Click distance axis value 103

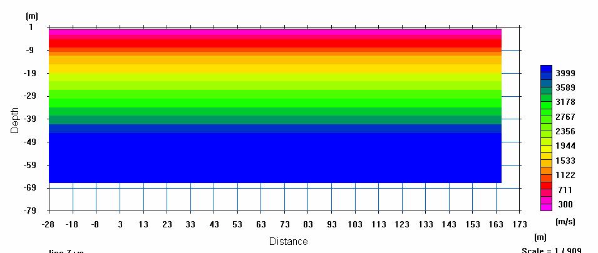pyautogui.click(x=355, y=224)
